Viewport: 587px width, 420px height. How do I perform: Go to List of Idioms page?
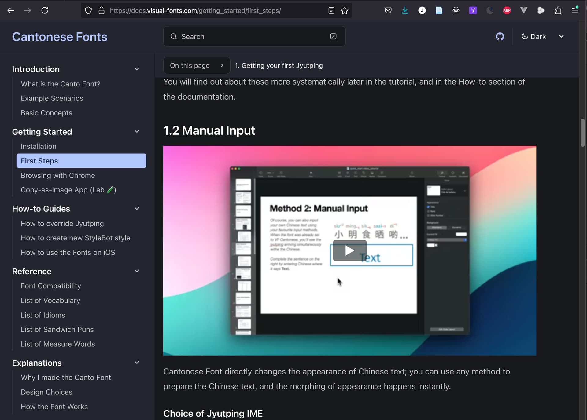43,315
